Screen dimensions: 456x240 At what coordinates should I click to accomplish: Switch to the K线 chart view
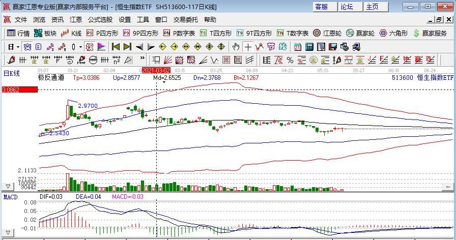click(x=71, y=34)
